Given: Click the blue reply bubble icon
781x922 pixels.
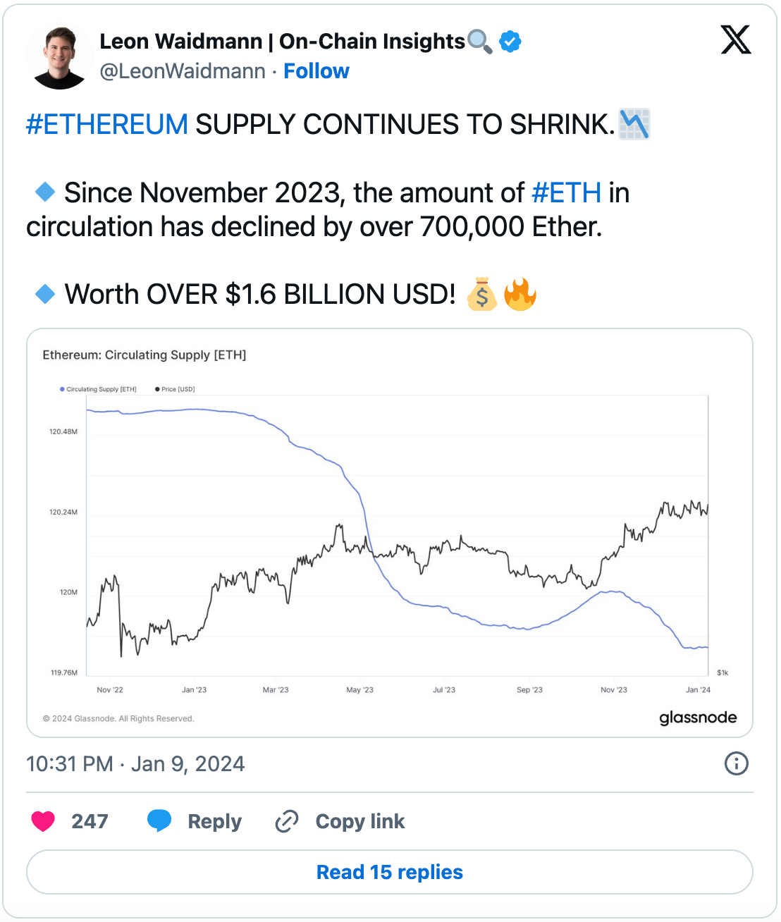Looking at the screenshot, I should (159, 821).
